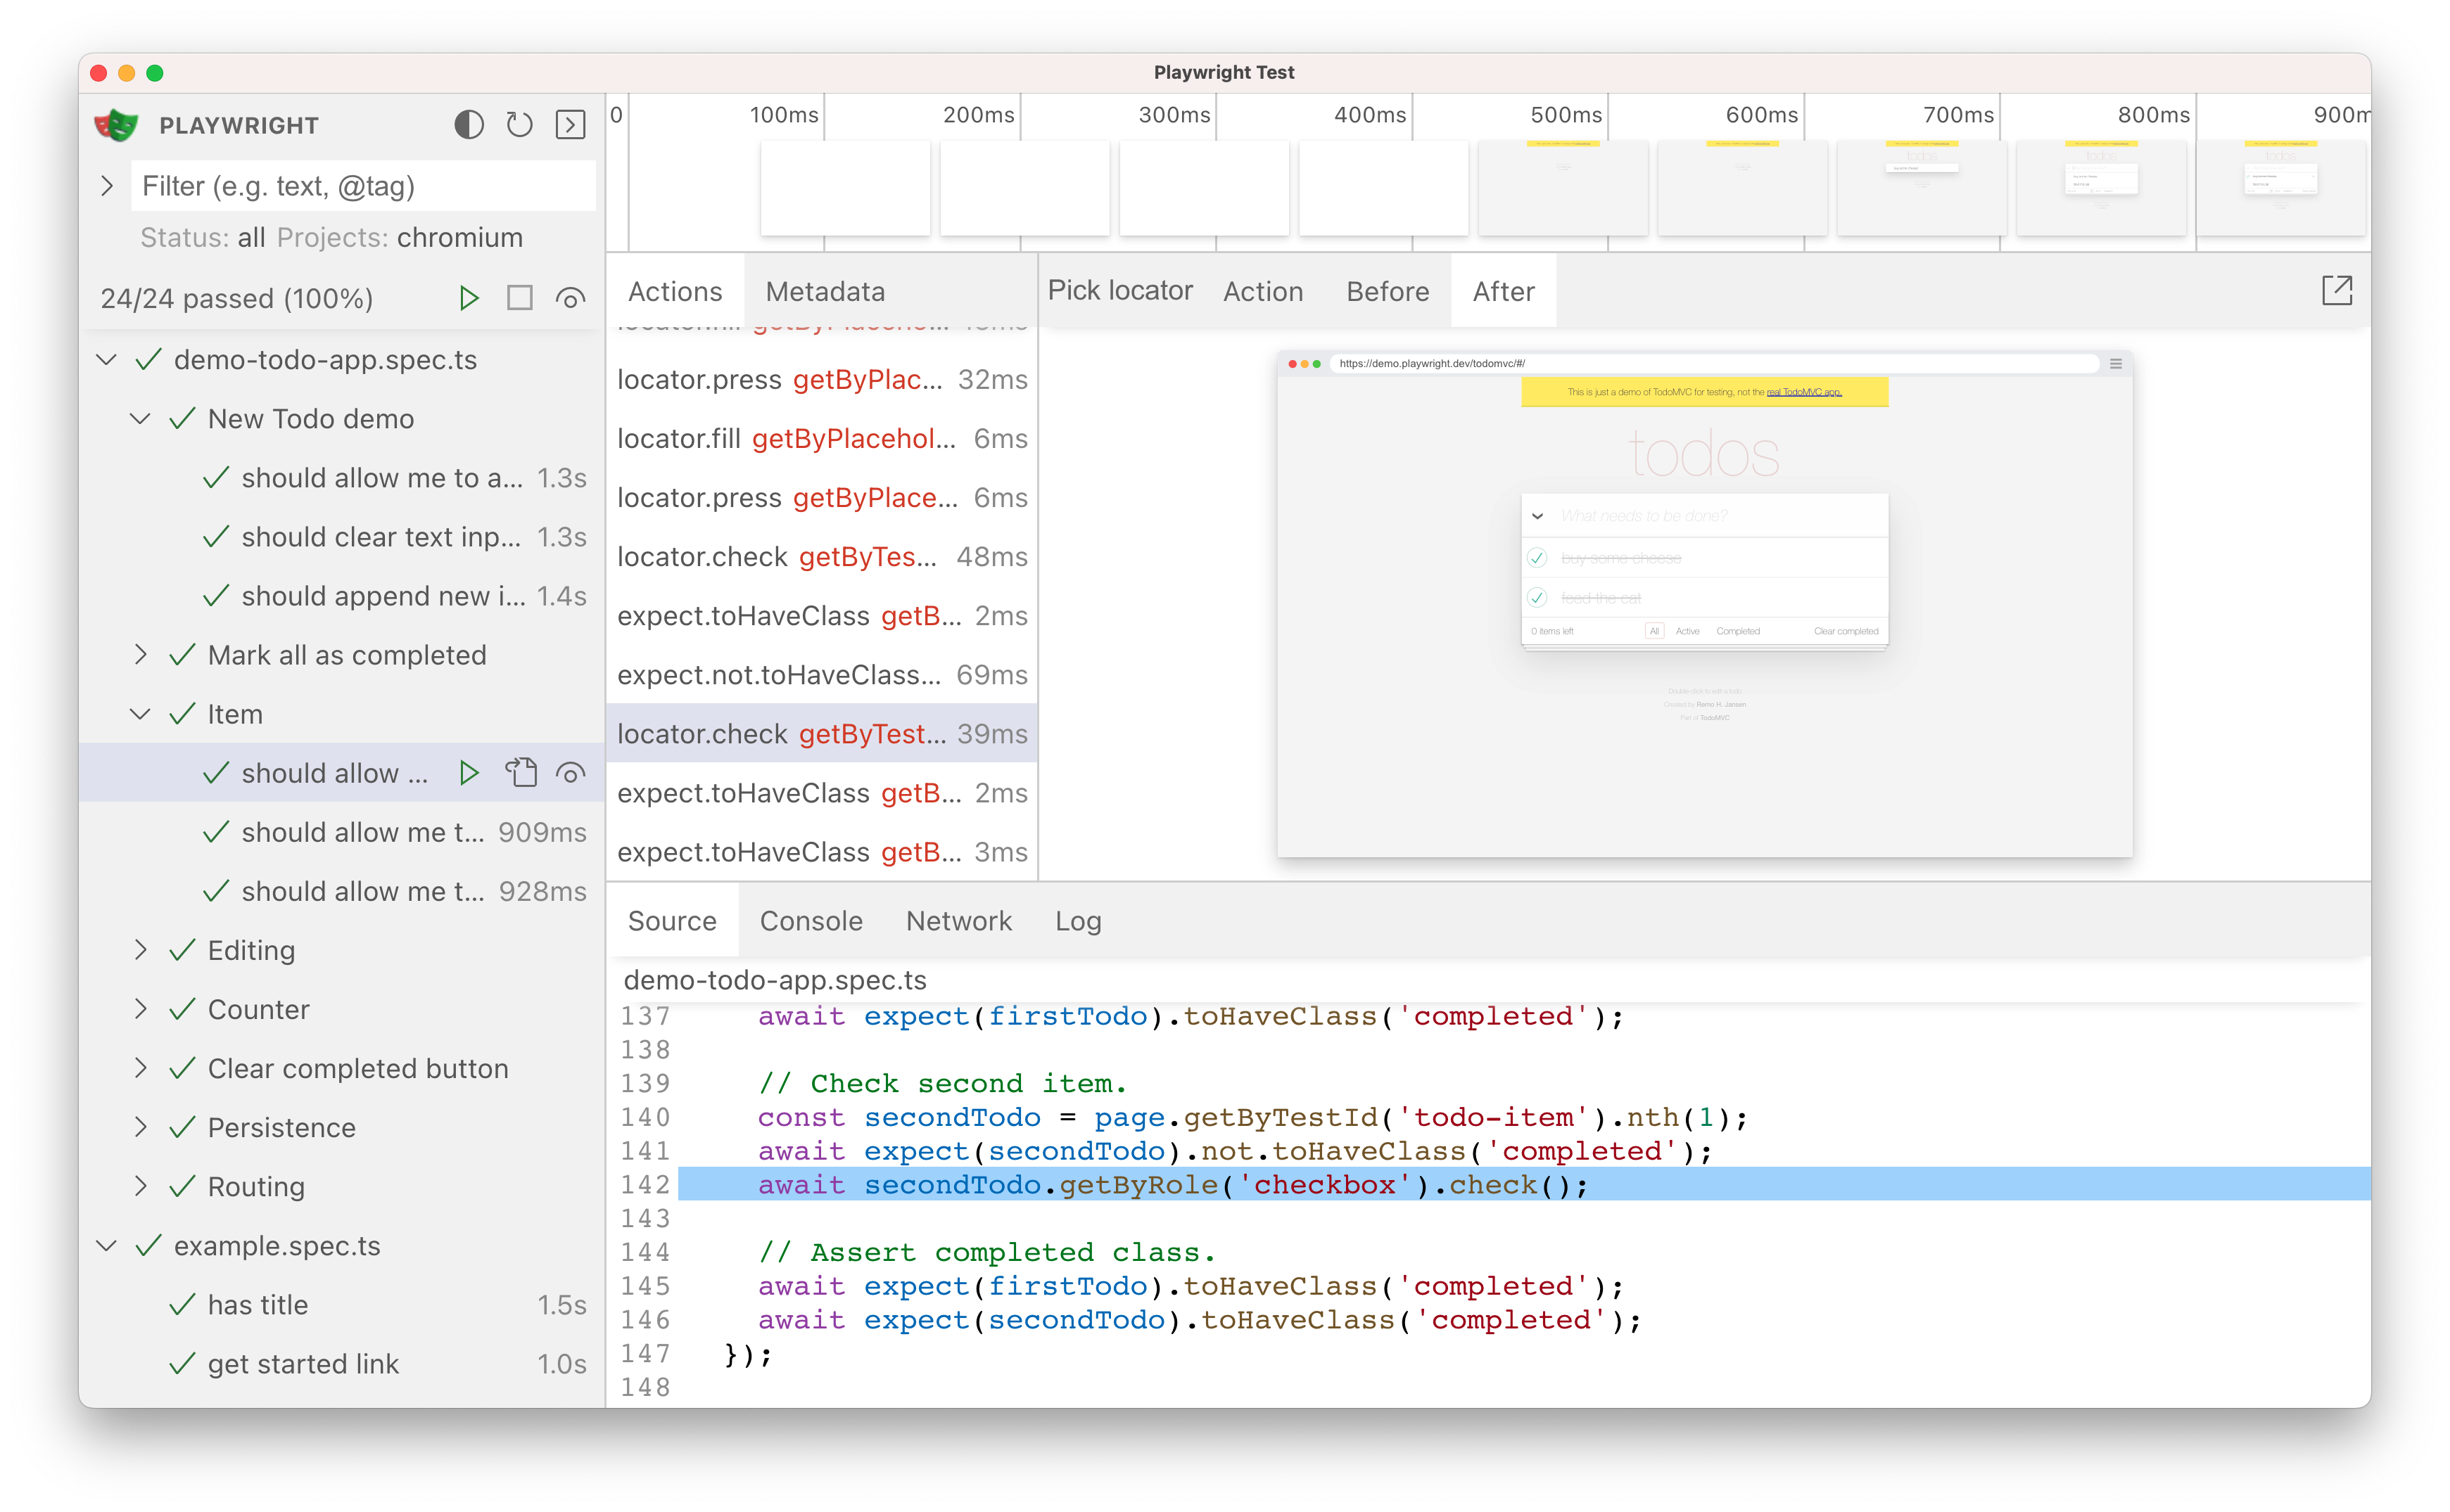The height and width of the screenshot is (1512, 2450).
Task: Collapse demo-todo-app.spec.ts file node
Action: tap(107, 360)
